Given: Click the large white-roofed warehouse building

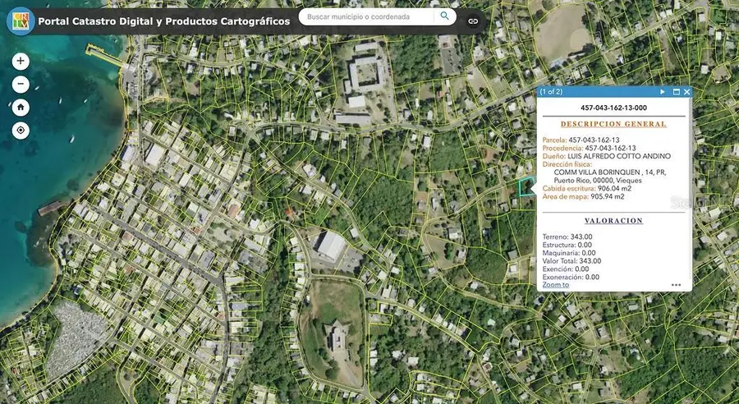Looking at the screenshot, I should point(329,245).
